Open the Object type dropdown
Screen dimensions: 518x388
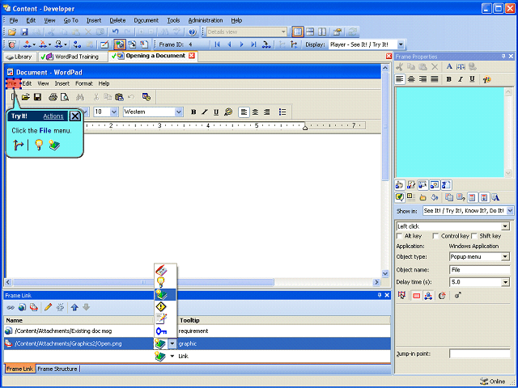tap(505, 257)
